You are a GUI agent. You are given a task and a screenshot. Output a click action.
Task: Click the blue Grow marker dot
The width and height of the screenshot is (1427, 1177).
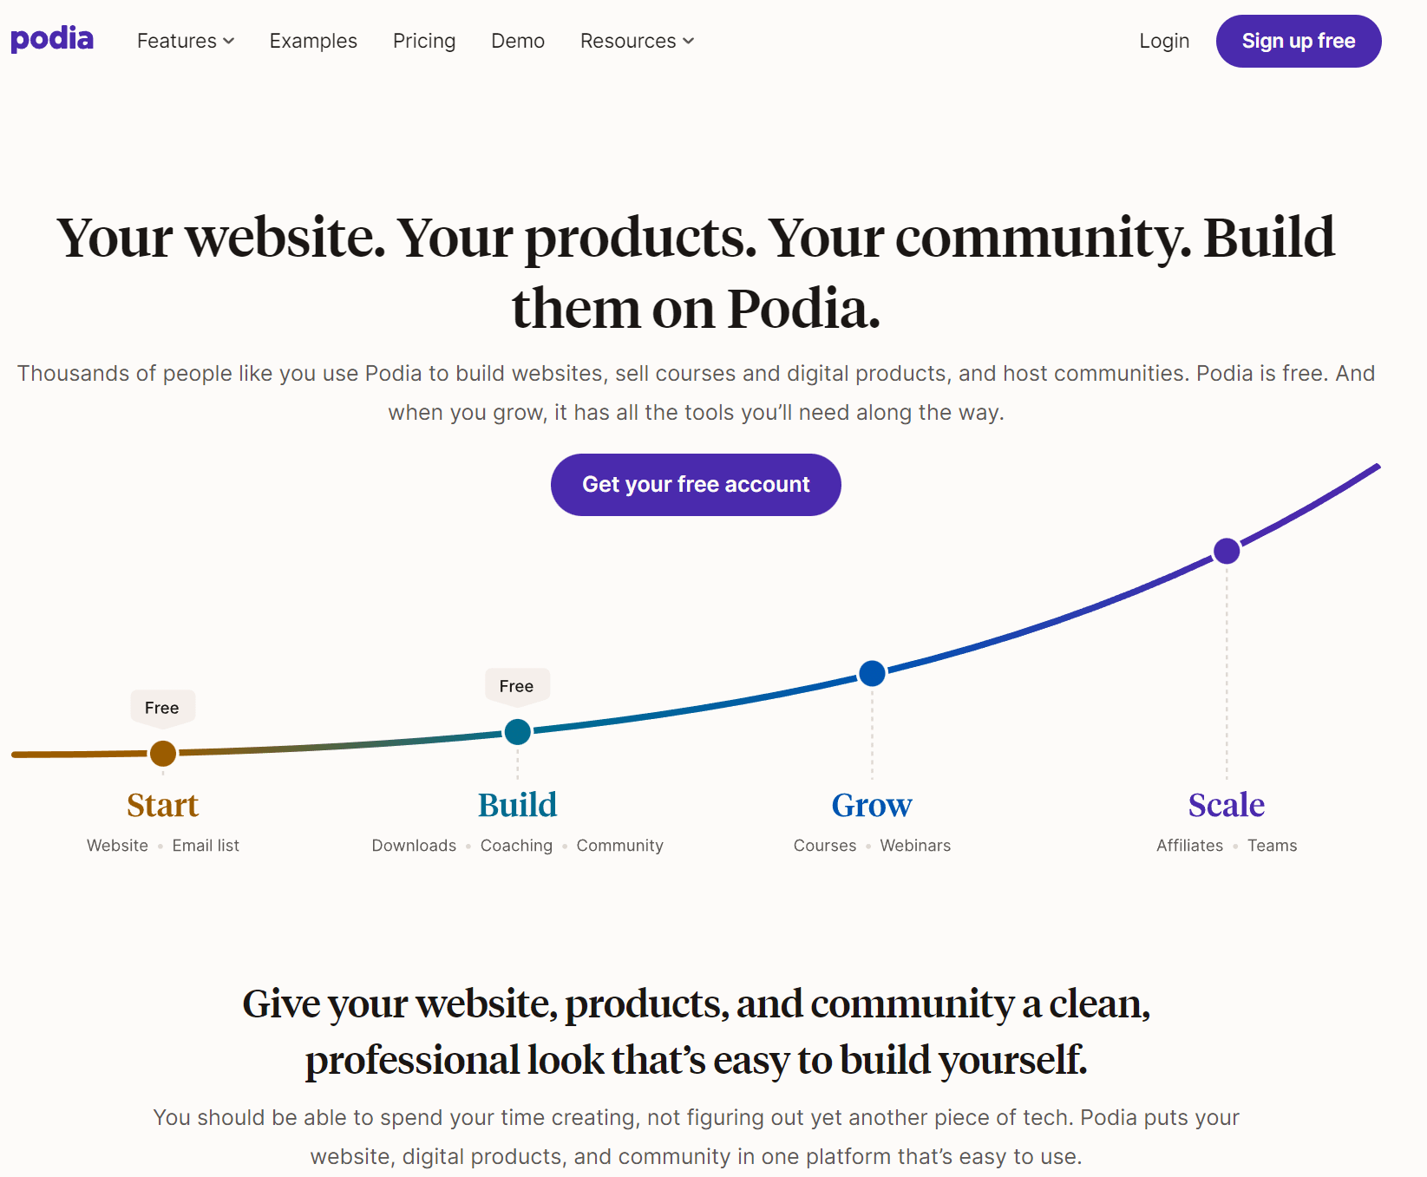point(872,673)
